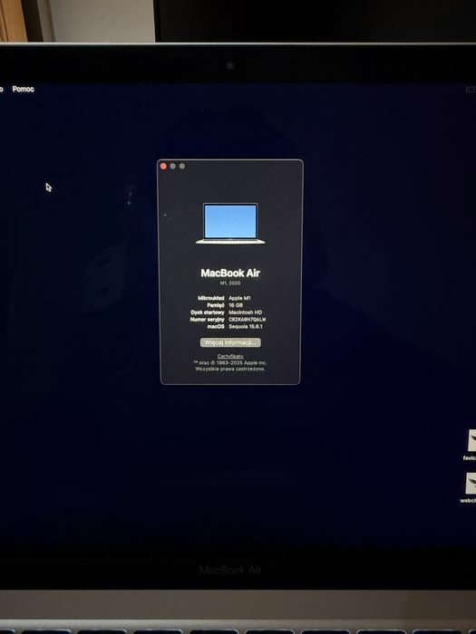Screen dimensions: 476x634
Task: Click the MacBook Air laptop illustration
Action: (x=230, y=224)
